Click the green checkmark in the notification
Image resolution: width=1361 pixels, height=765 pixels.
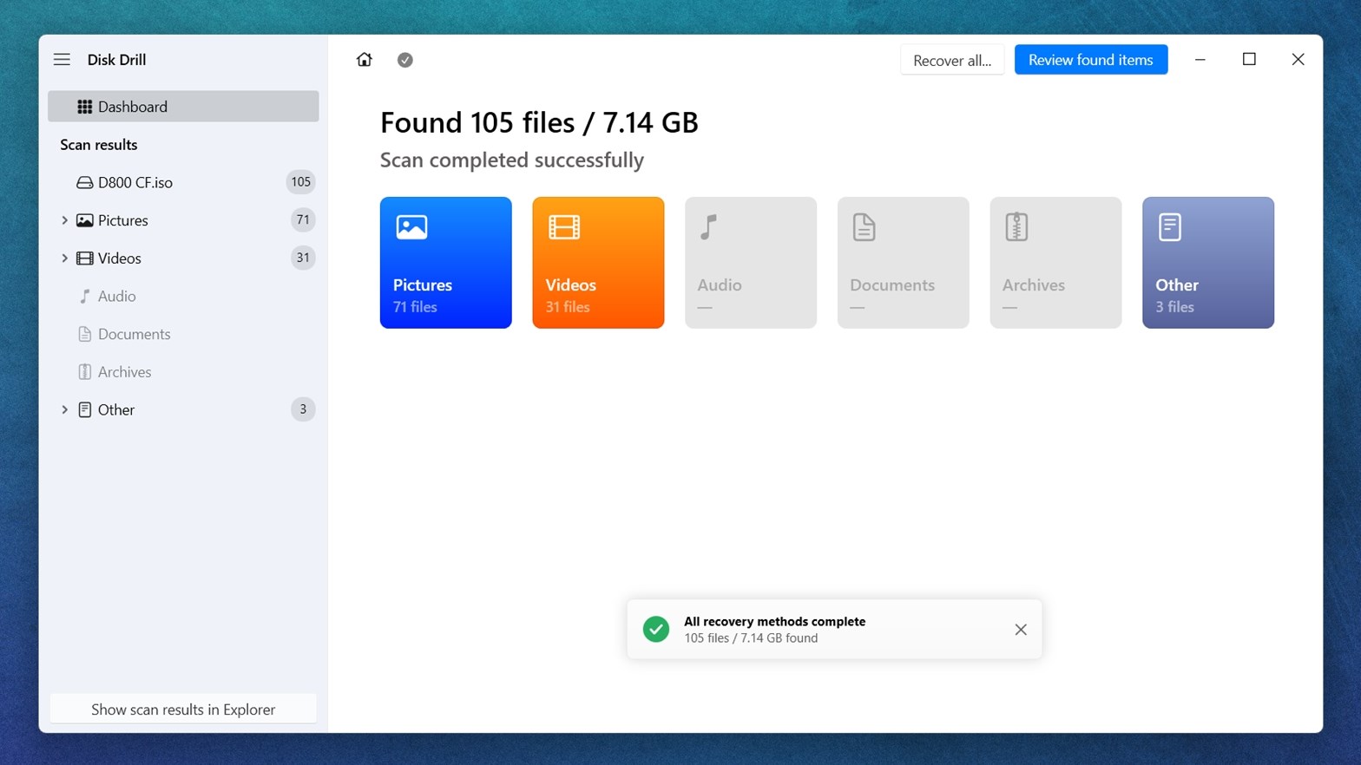(656, 629)
